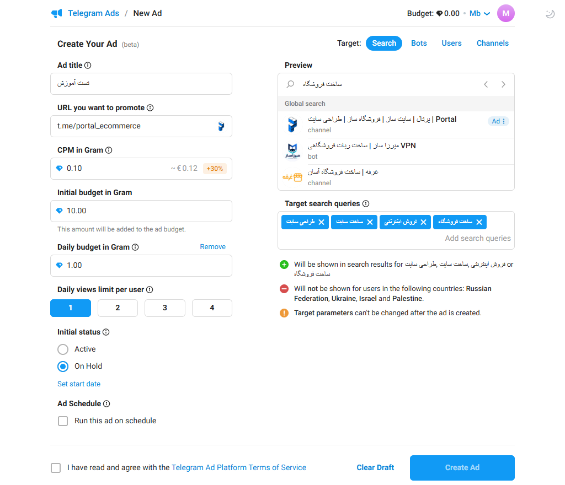Select the On Hold status radio button
The height and width of the screenshot is (485, 565).
pos(63,367)
